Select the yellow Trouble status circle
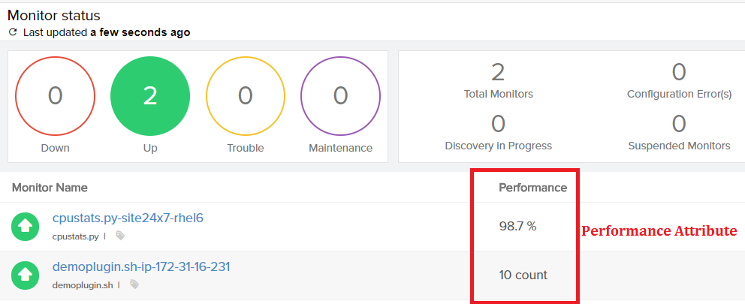Image resolution: width=745 pixels, height=304 pixels. pos(246,95)
